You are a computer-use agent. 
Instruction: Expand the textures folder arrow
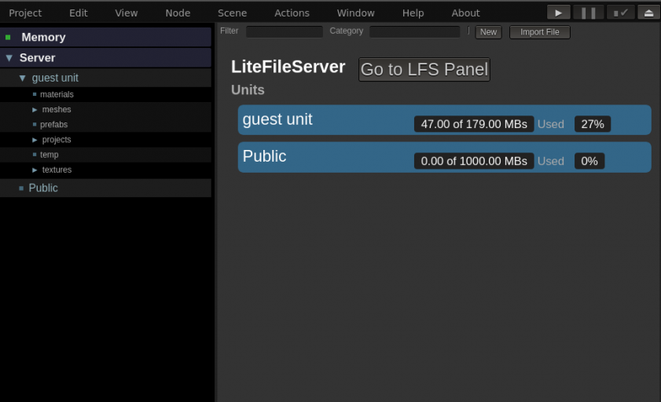tap(35, 170)
